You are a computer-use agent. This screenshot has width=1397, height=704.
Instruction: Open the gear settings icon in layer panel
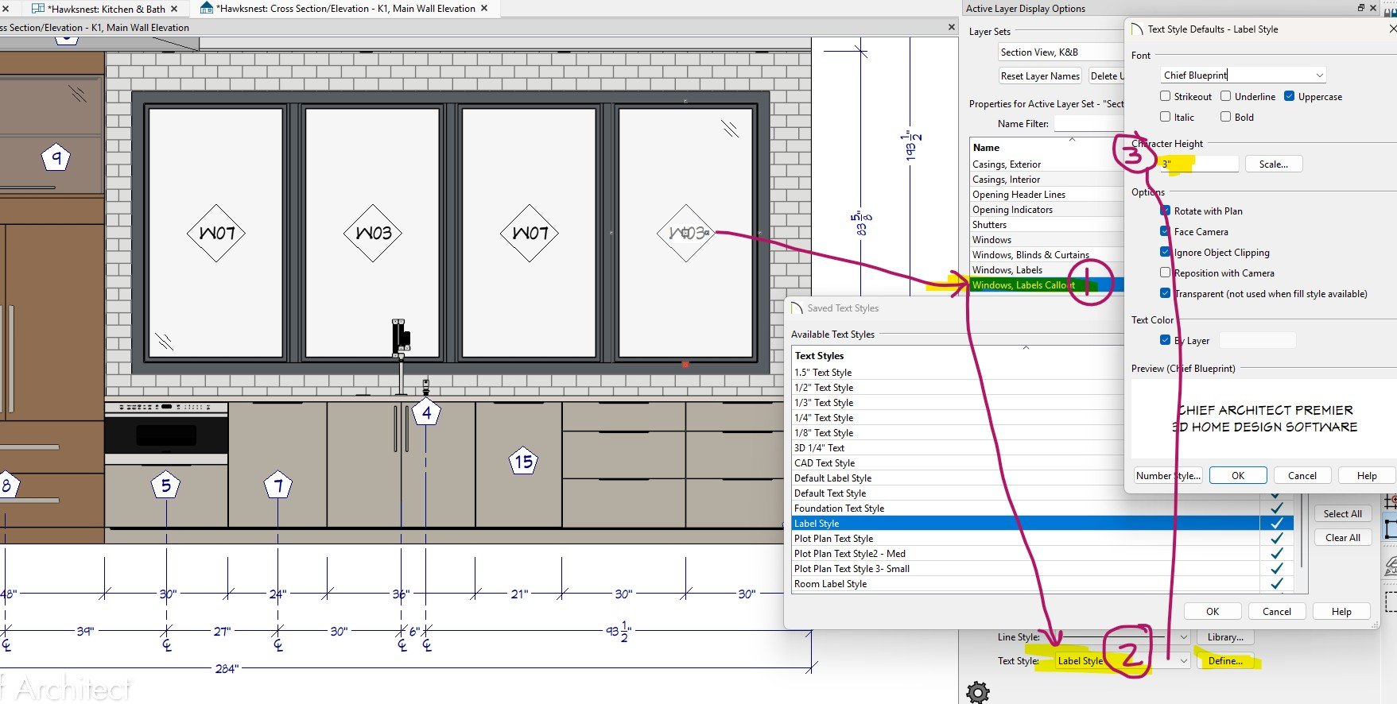pyautogui.click(x=977, y=691)
